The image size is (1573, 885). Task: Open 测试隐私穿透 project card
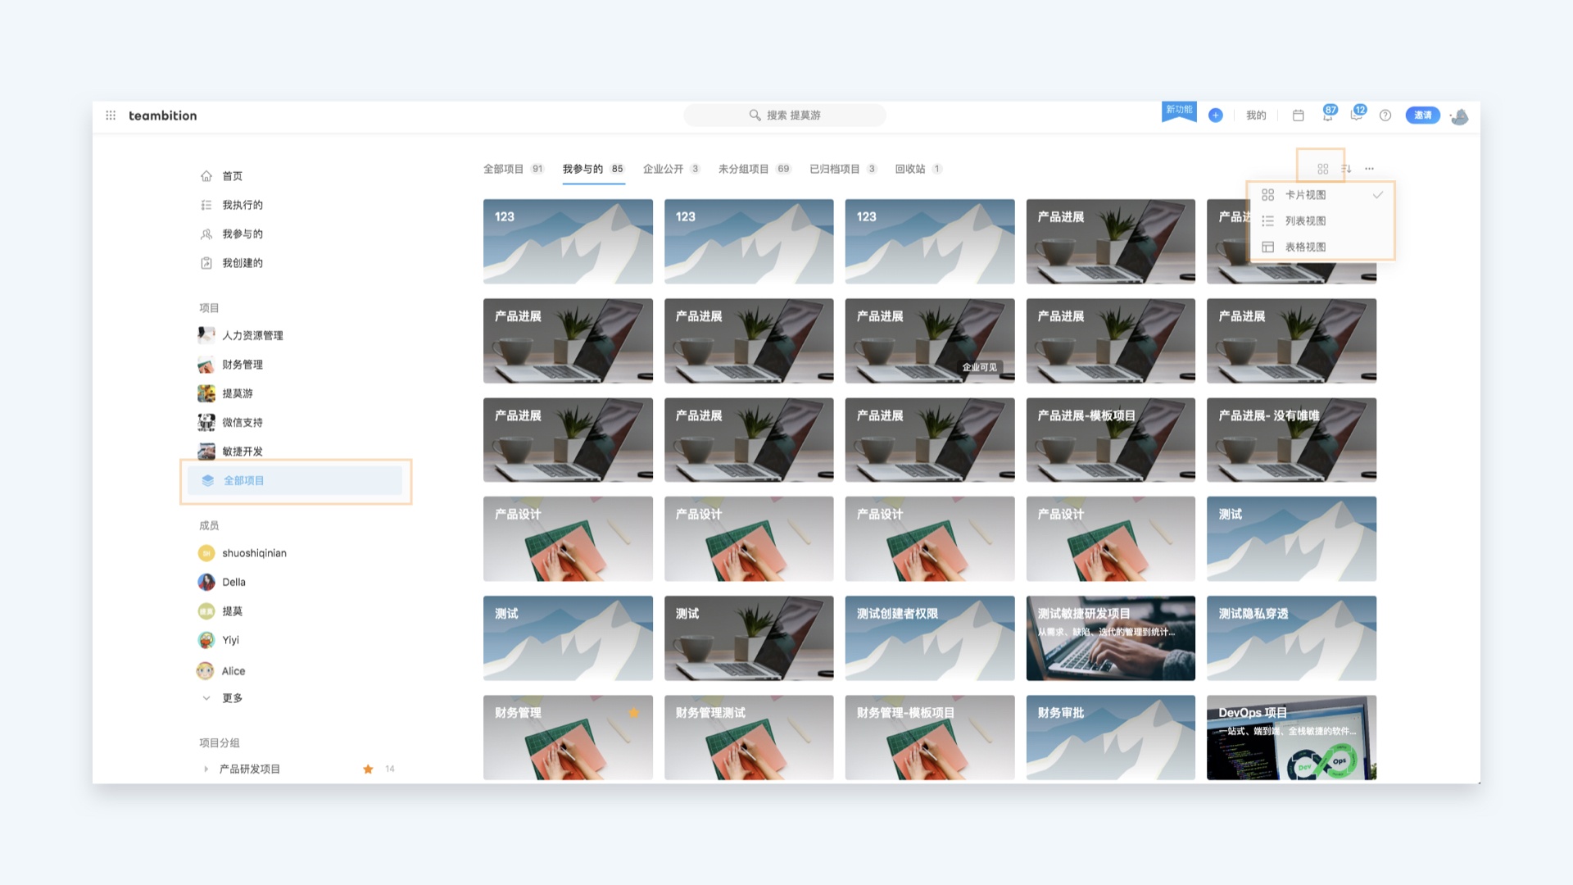pos(1291,638)
